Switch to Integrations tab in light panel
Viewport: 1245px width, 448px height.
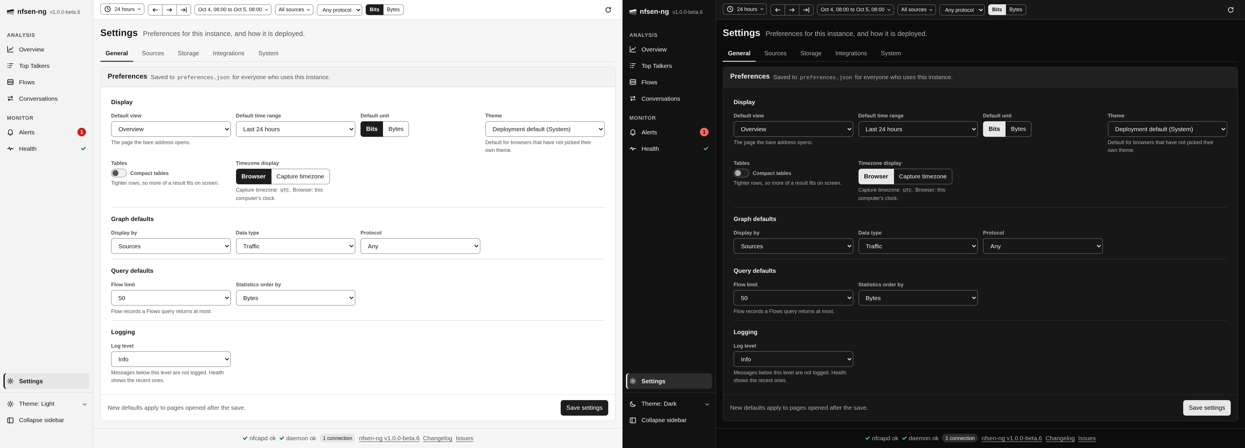229,53
